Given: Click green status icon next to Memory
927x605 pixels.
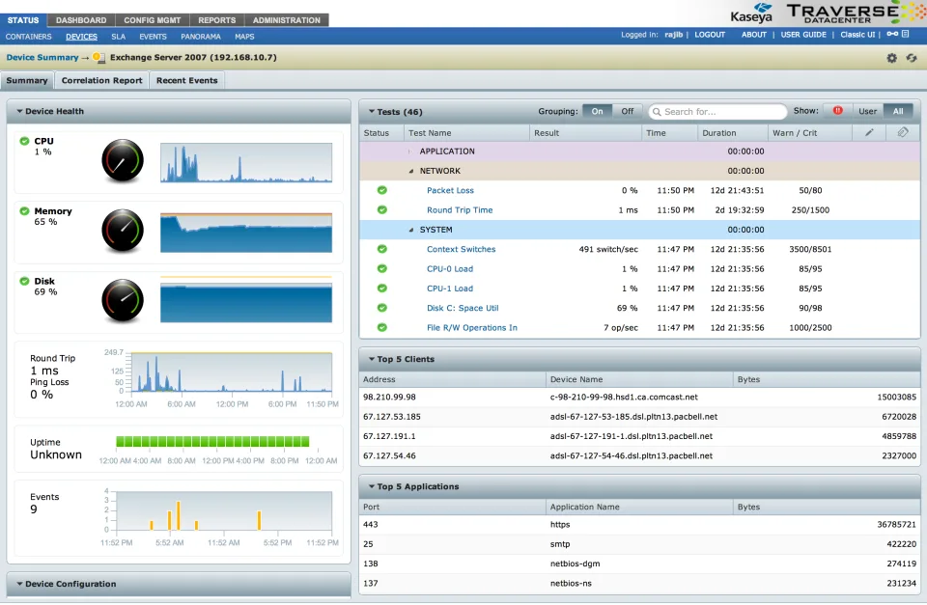Looking at the screenshot, I should pyautogui.click(x=24, y=211).
